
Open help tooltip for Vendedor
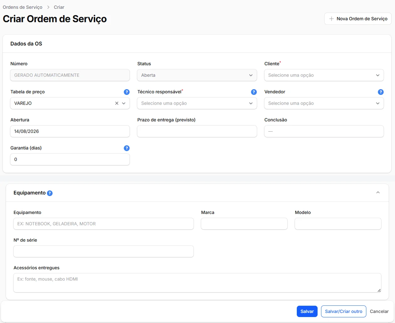point(381,92)
